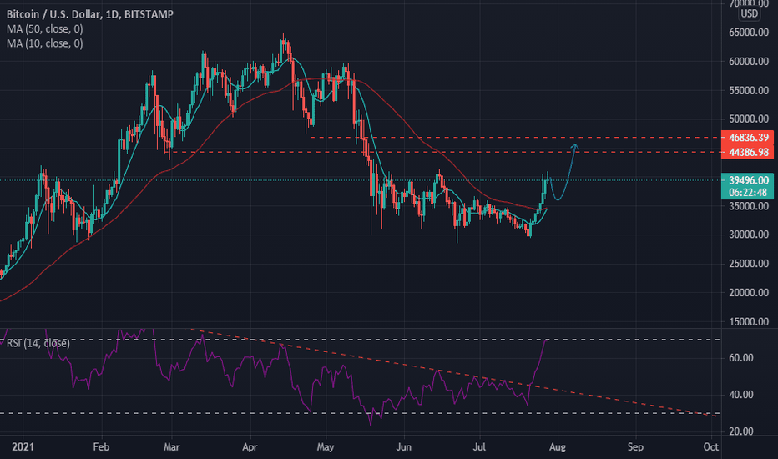Click the Feb label on time axis

[x=101, y=447]
